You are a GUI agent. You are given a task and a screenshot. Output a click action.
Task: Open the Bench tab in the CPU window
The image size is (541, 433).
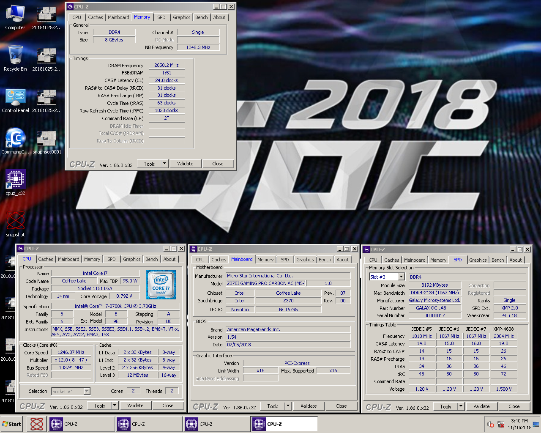[152, 259]
